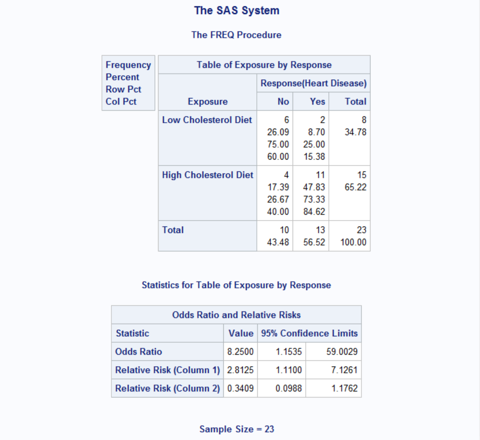Select the Exposure column header
Viewport: 480px width, 440px height.
pyautogui.click(x=207, y=102)
